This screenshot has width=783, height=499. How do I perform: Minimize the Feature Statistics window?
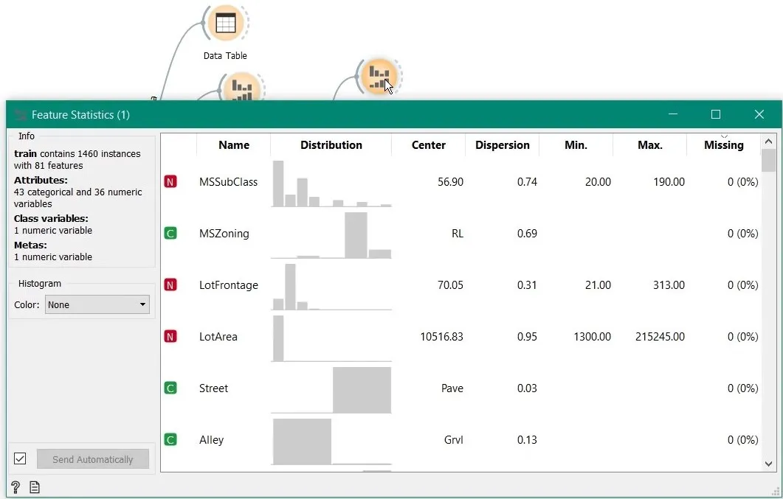coord(673,115)
